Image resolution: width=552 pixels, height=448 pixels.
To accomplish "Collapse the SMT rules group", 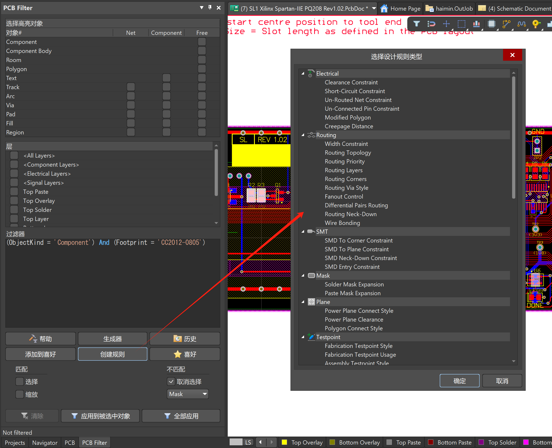I will click(303, 232).
